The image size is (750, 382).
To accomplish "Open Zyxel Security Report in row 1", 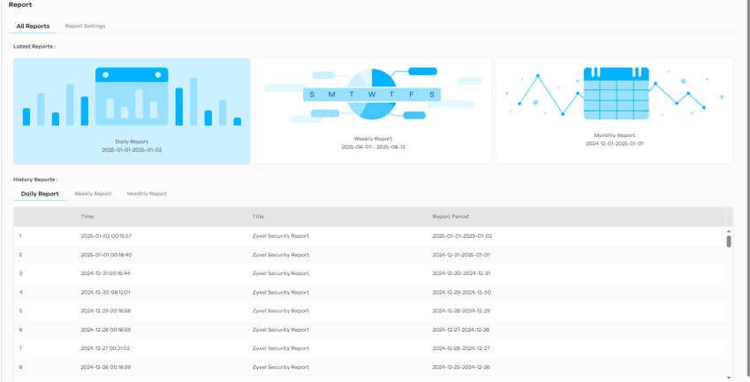I will (281, 236).
